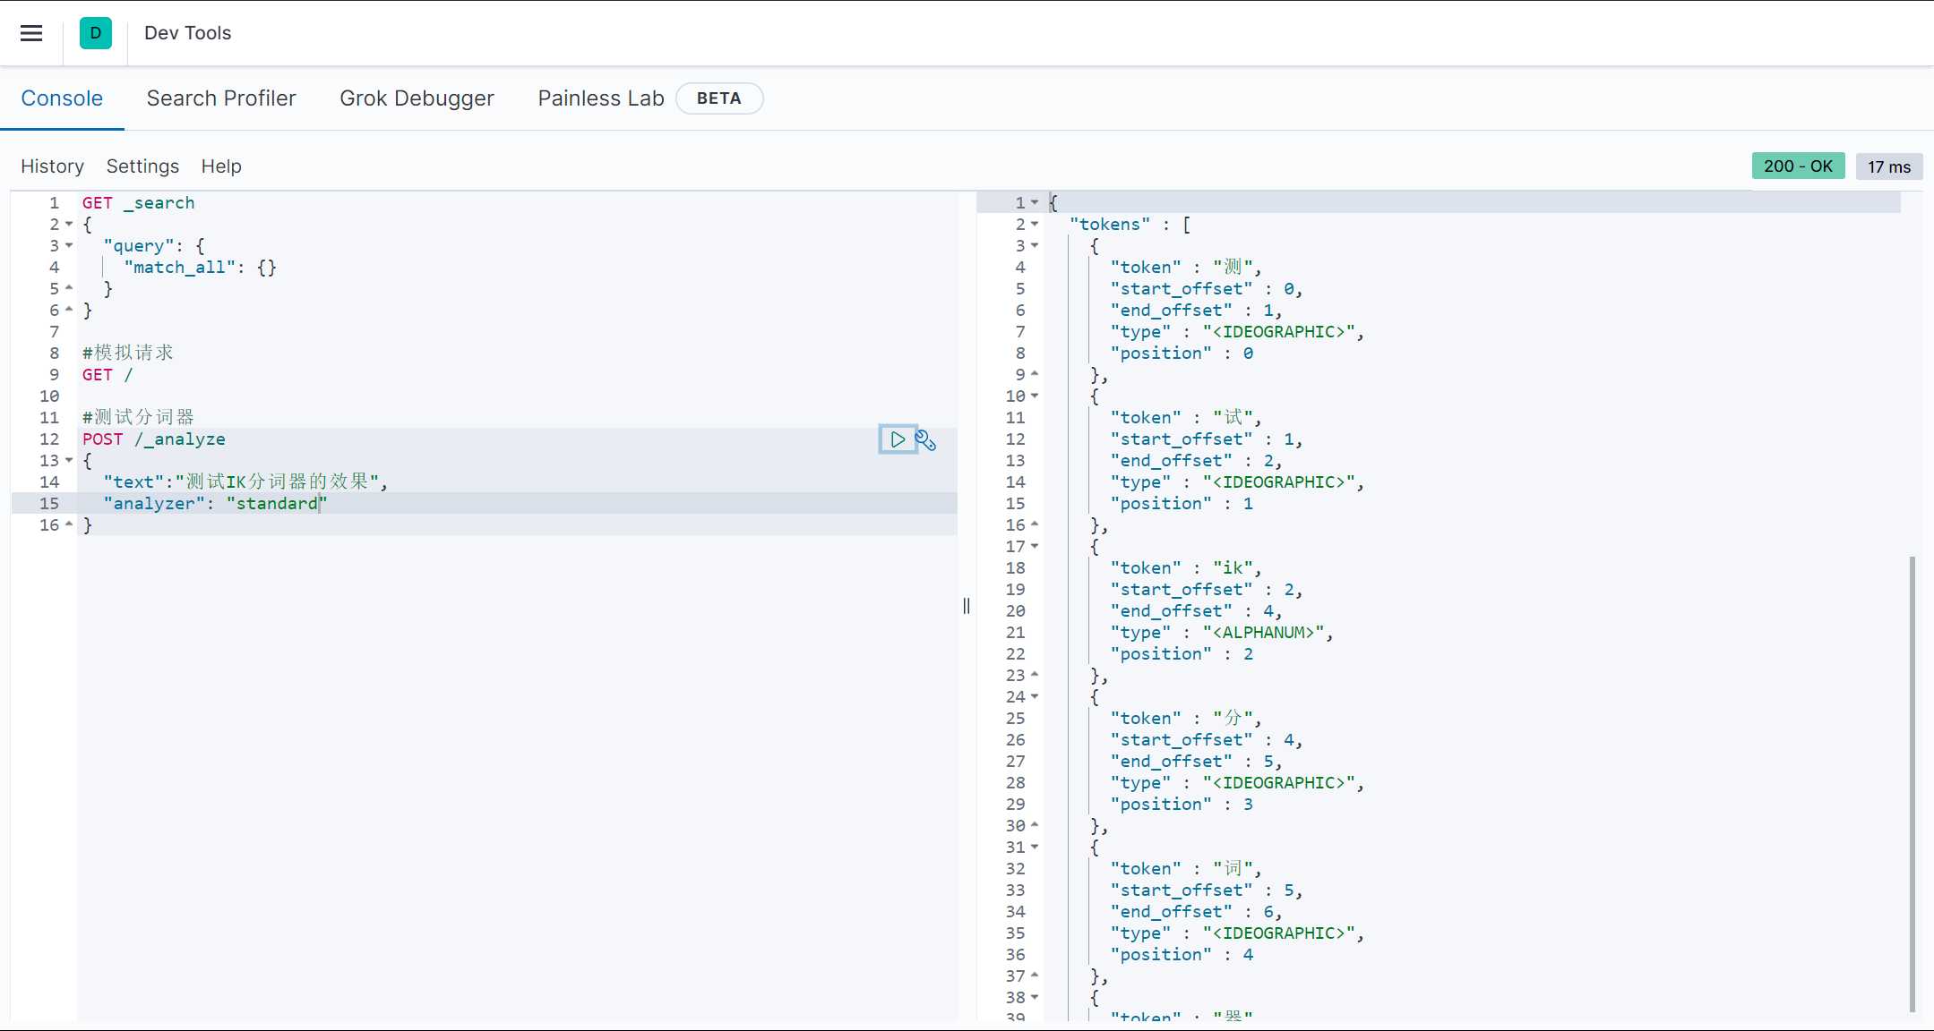Open console Settings
This screenshot has height=1031, width=1934.
(142, 166)
